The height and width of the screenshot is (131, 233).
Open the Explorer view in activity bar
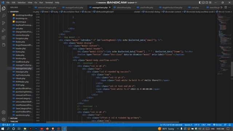click(4, 8)
